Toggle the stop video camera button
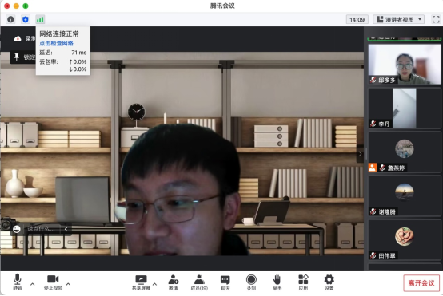 click(x=53, y=282)
